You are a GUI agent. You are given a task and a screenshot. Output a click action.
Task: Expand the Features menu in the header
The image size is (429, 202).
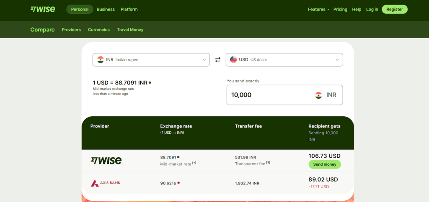click(318, 9)
